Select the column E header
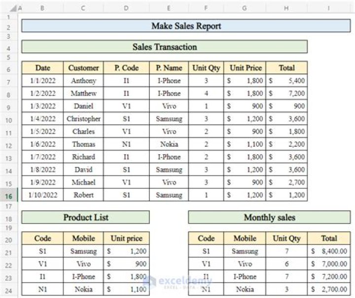Screen dimensions: 355x298 (169, 8)
